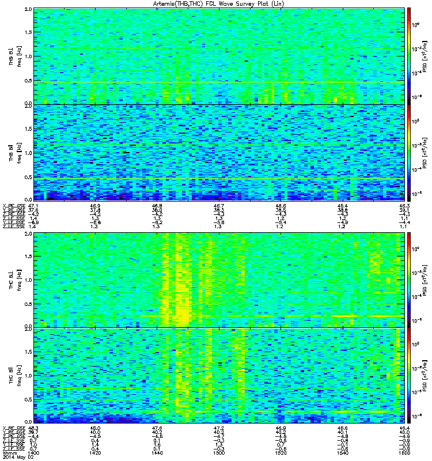The height and width of the screenshot is (461, 432).
Task: Click the 'PSD [nT²/Hz]' label of the THC B⊥ color bar
Action: (425, 280)
